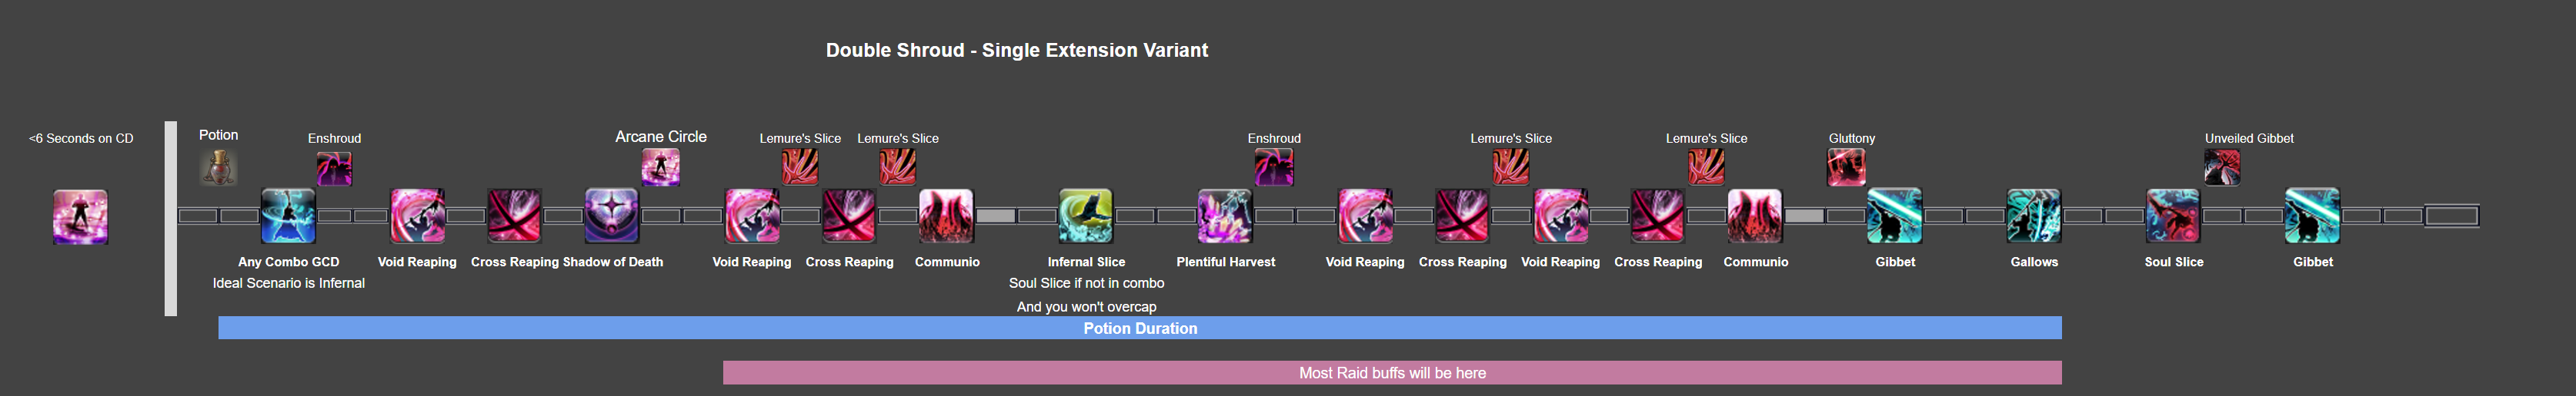
Task: Click the Shadow of Death icon
Action: 611,216
